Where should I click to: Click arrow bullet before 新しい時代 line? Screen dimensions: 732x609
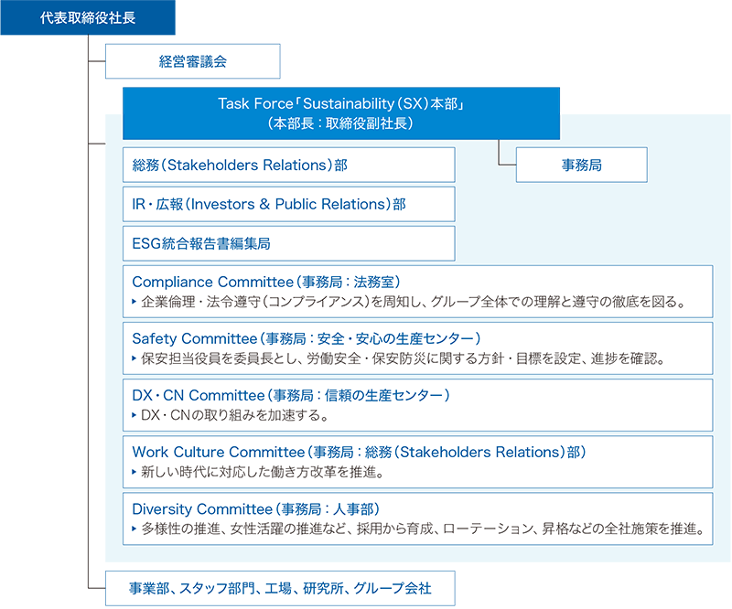[135, 472]
